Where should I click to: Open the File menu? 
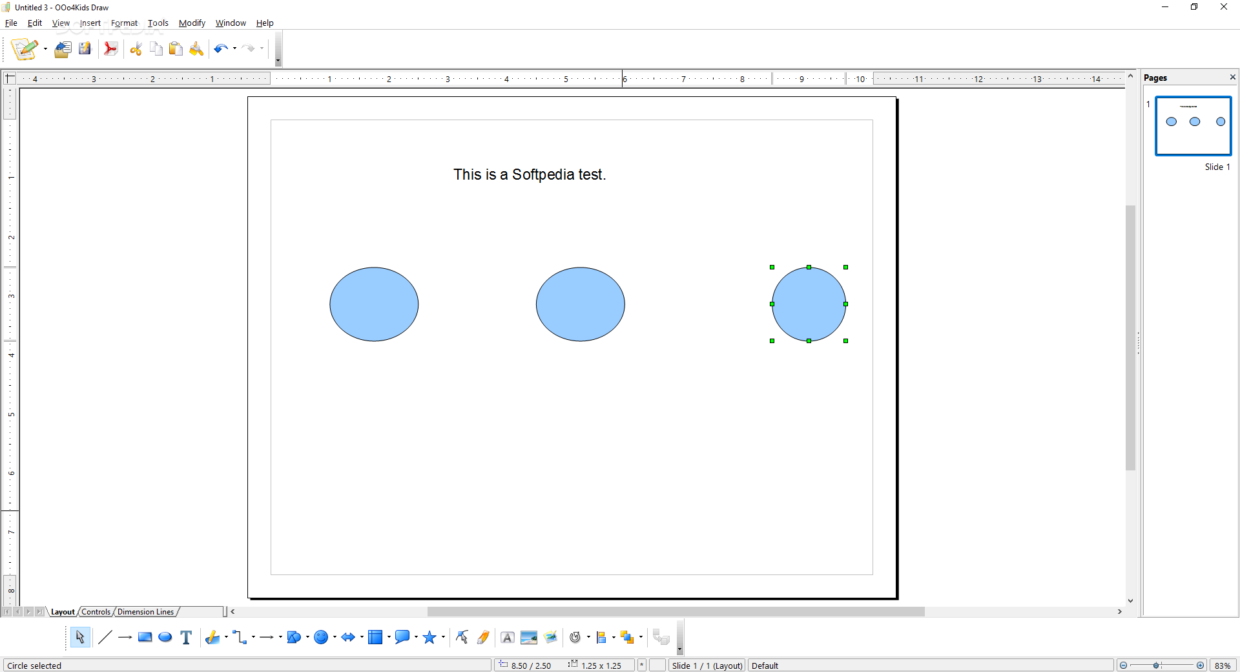[11, 23]
